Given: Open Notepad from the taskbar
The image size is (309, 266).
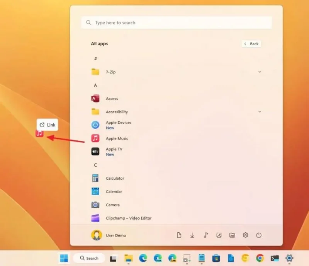Looking at the screenshot, I should 202,258.
